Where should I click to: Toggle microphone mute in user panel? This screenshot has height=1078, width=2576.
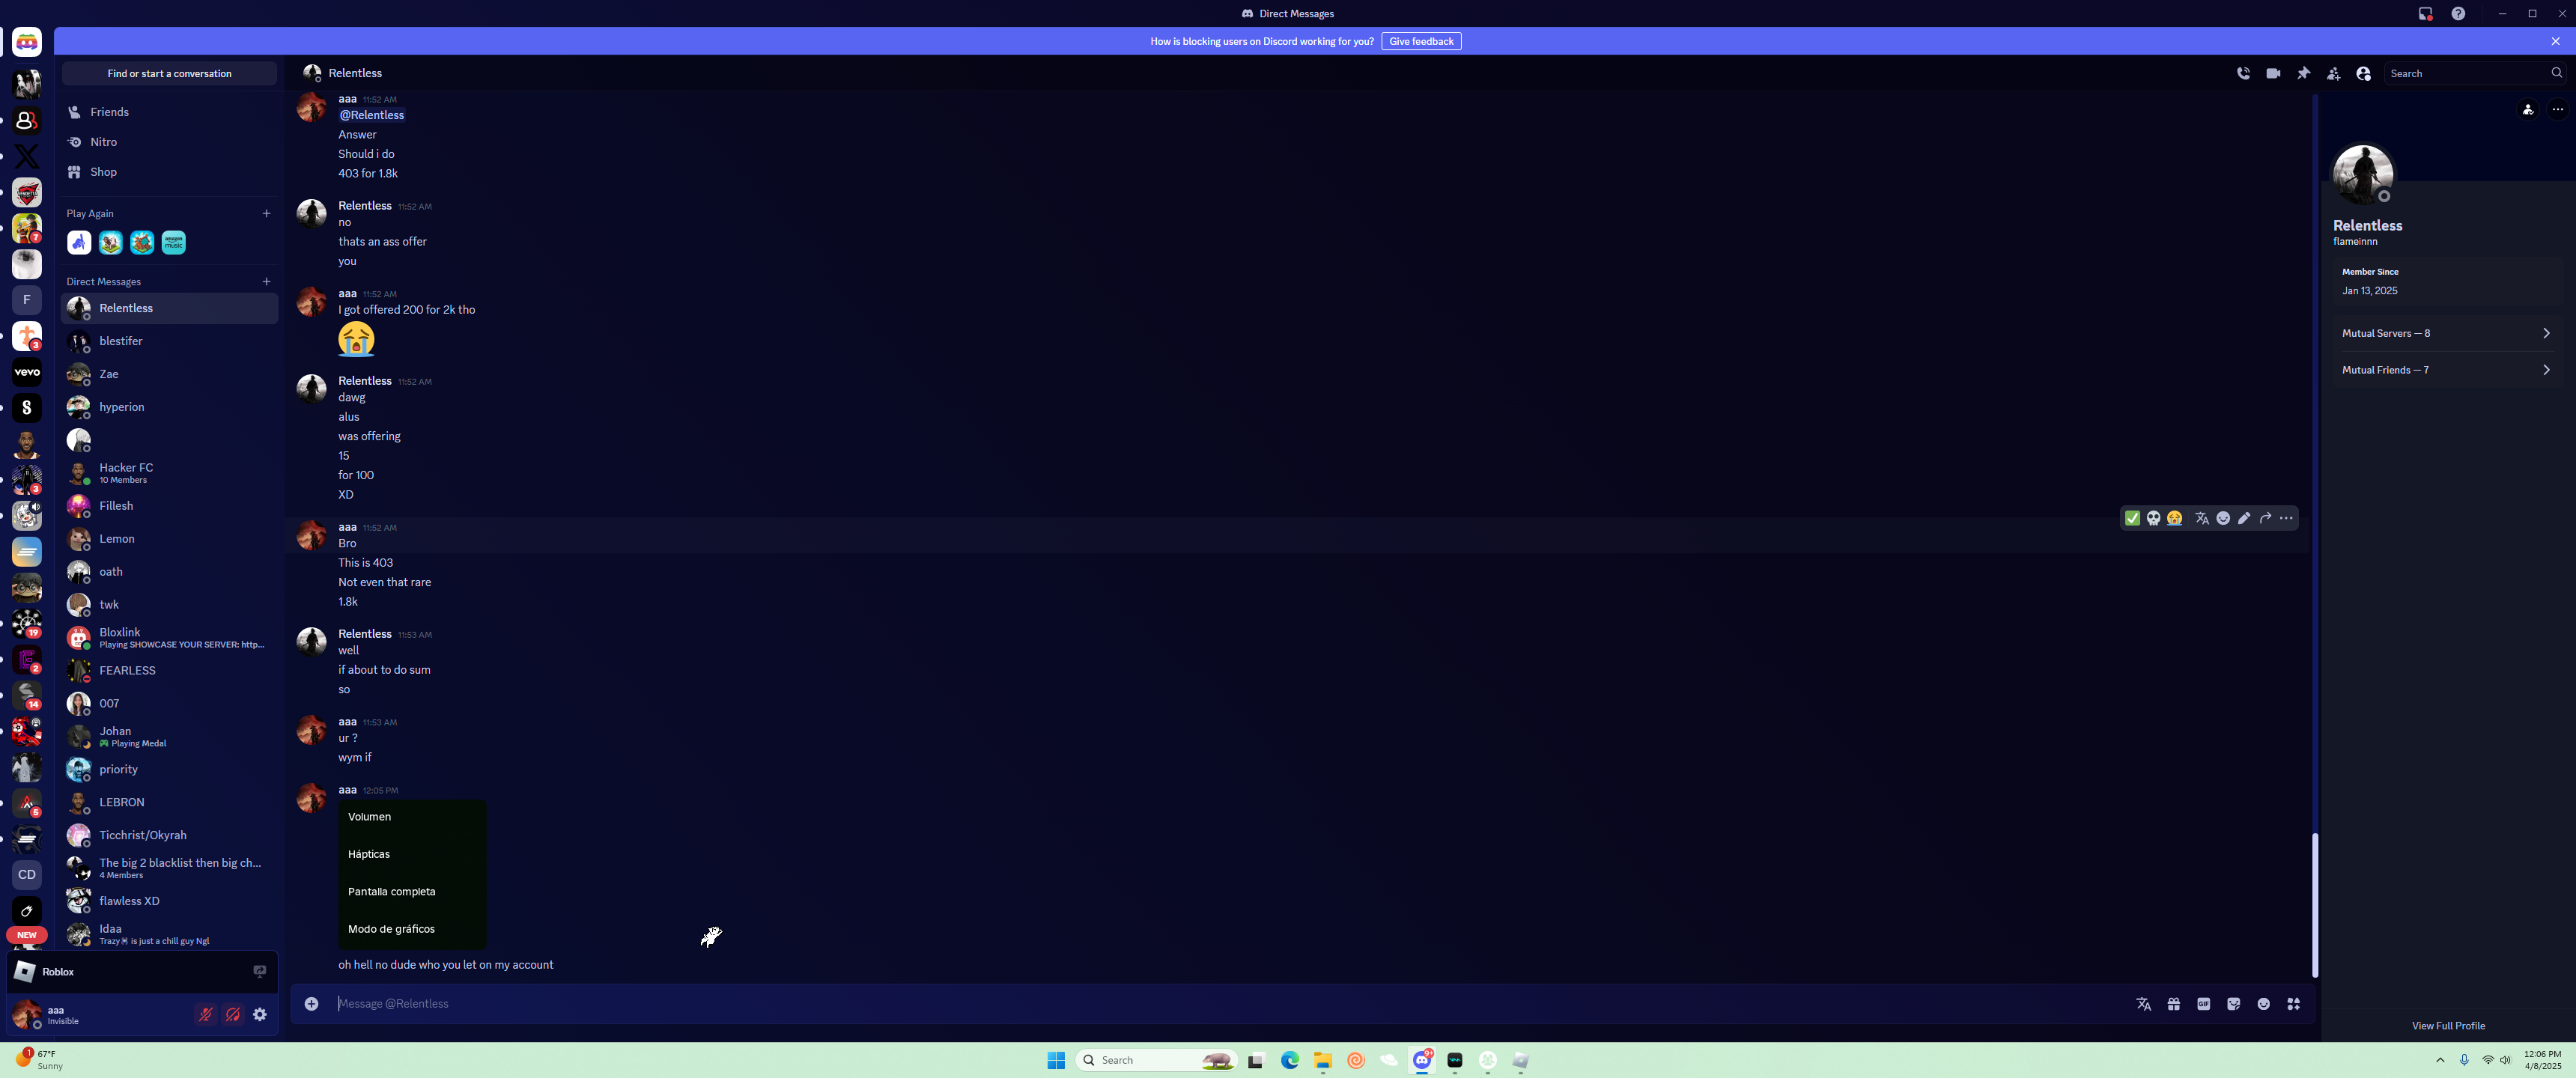(205, 1014)
